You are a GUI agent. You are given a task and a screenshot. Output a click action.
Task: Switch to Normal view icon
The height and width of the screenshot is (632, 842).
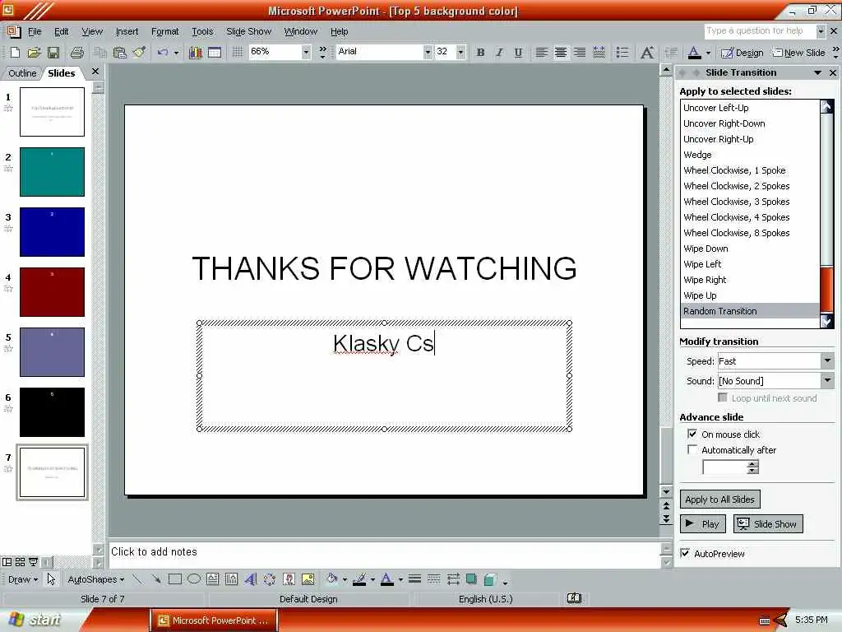[7, 562]
